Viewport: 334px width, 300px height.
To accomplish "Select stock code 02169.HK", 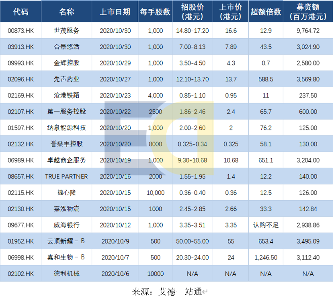I will point(20,95).
